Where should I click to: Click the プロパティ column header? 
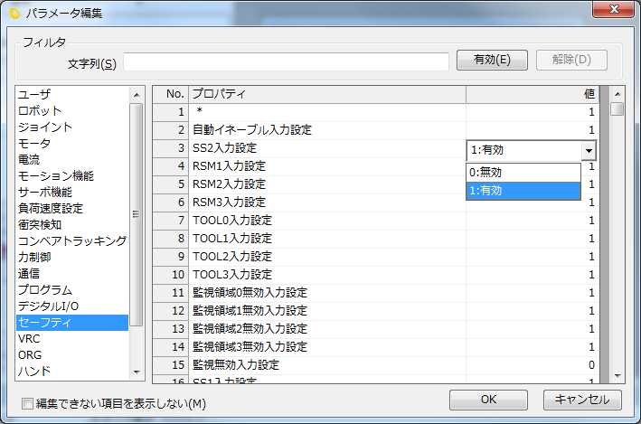click(x=326, y=94)
